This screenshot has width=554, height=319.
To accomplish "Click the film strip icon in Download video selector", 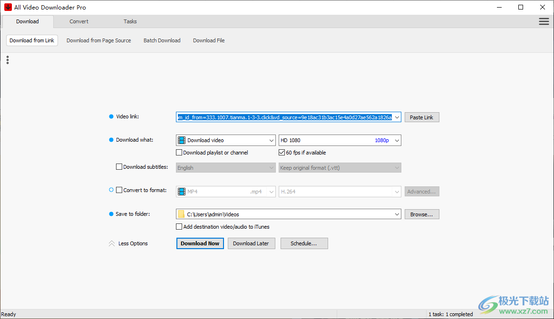I will pyautogui.click(x=181, y=140).
